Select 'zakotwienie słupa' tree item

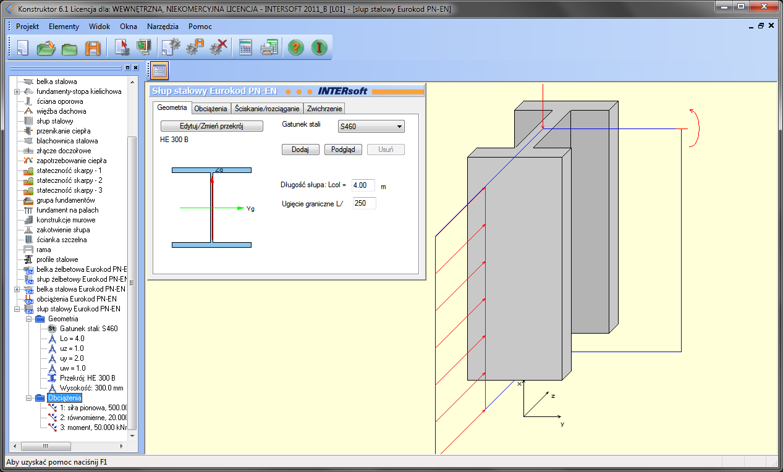coord(63,230)
